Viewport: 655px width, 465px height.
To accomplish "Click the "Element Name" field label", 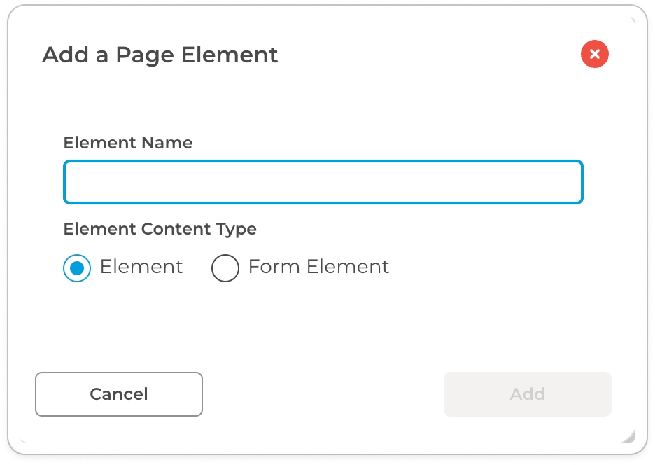I will point(128,143).
